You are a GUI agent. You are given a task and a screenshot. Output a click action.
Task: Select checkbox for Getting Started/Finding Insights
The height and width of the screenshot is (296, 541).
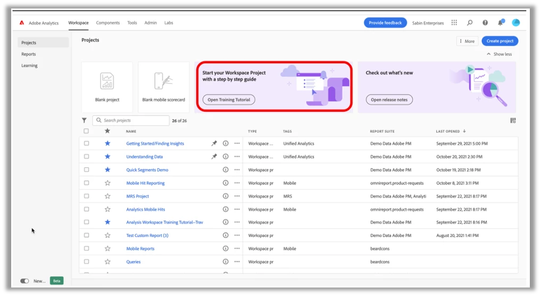[87, 143]
